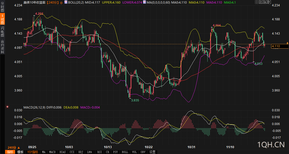Screen dimensions: 289x154
Task: Switch to the 模板 tab
Action: (x=20, y=152)
